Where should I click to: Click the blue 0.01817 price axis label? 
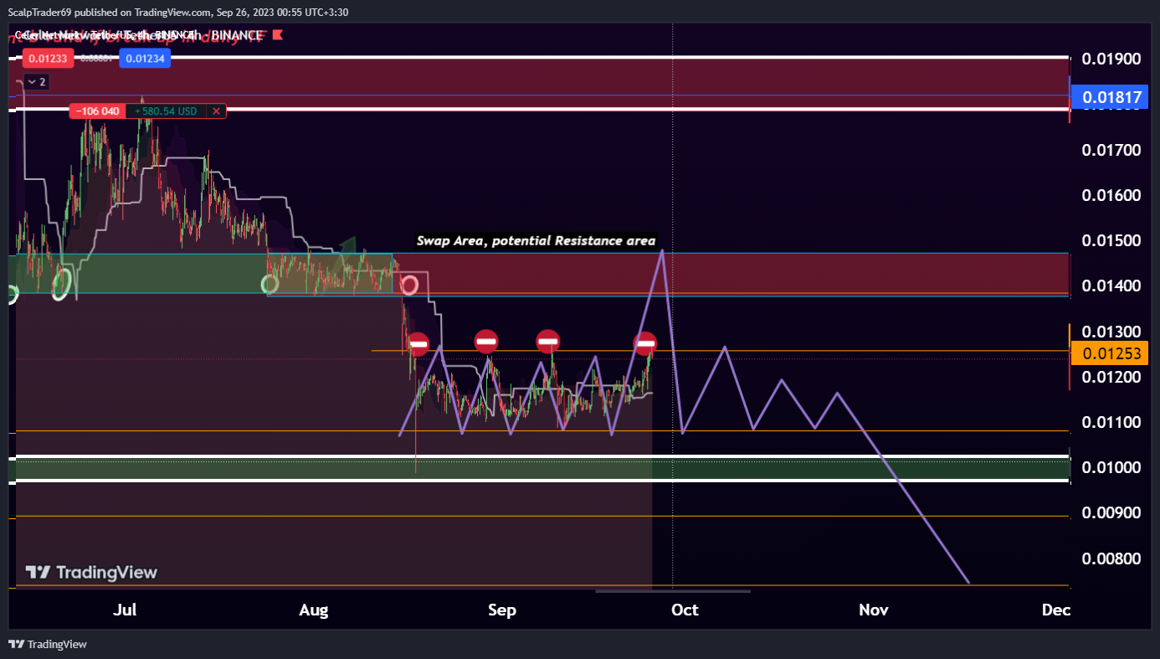pyautogui.click(x=1111, y=98)
